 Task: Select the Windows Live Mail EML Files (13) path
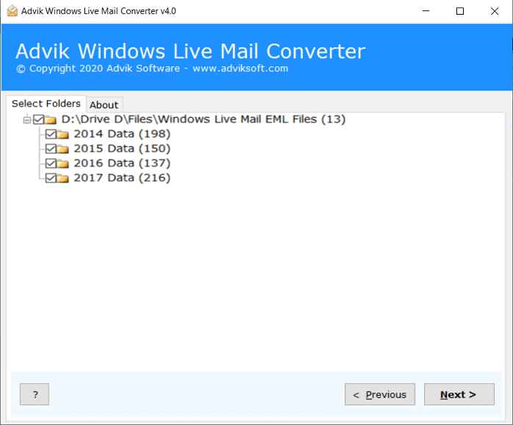click(204, 119)
